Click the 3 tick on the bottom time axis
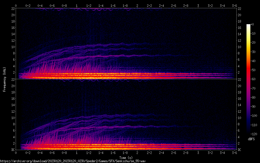This screenshot has height=163, width=260. [x=198, y=152]
